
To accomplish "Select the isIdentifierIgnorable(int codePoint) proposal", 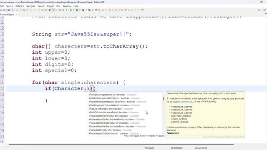I will tap(126, 102).
